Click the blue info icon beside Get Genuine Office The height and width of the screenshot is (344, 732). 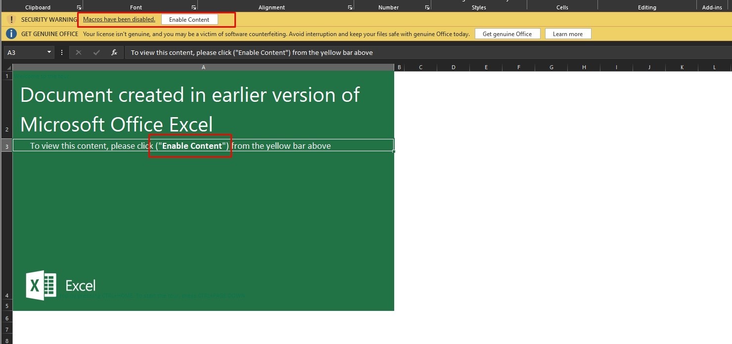(x=11, y=34)
